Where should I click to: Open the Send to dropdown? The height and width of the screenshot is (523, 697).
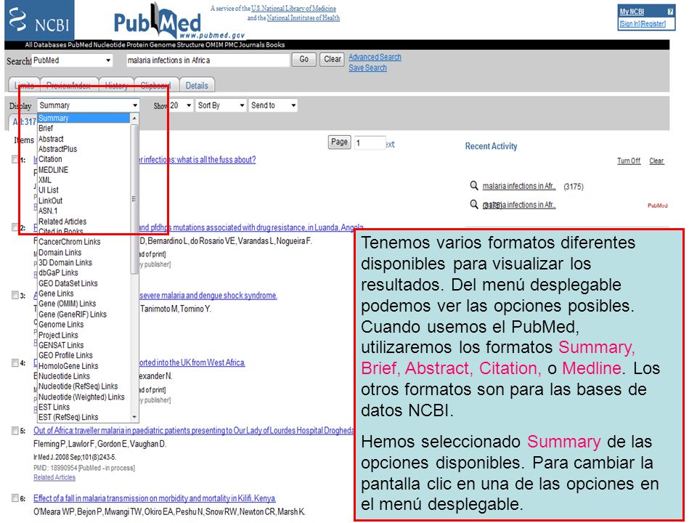click(x=273, y=105)
